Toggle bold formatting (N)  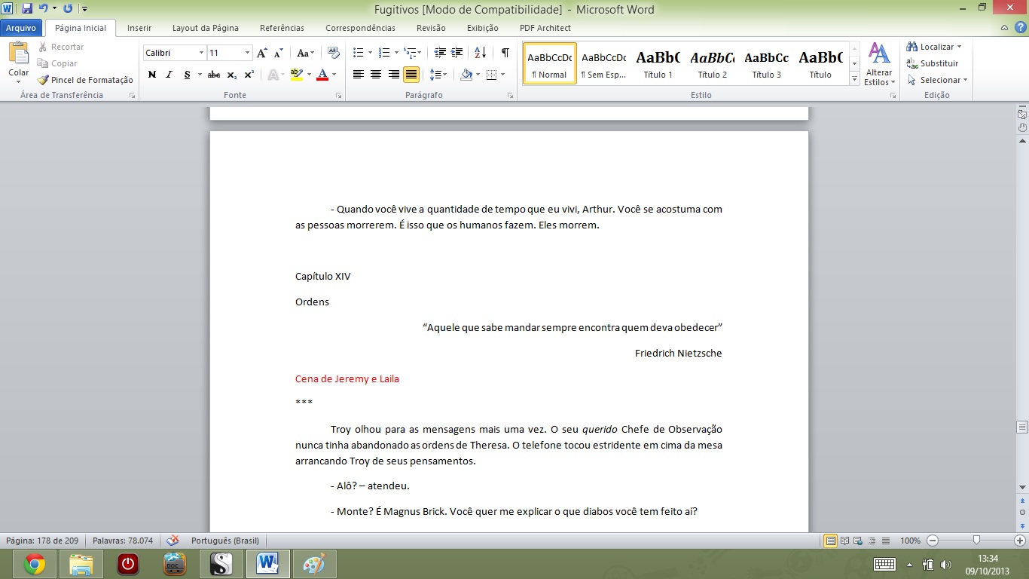coord(152,75)
